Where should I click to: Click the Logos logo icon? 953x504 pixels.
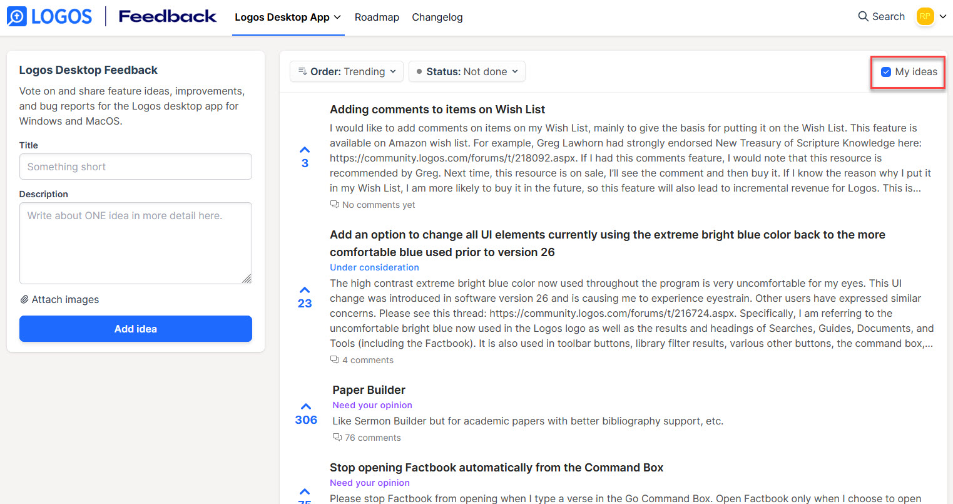[17, 16]
